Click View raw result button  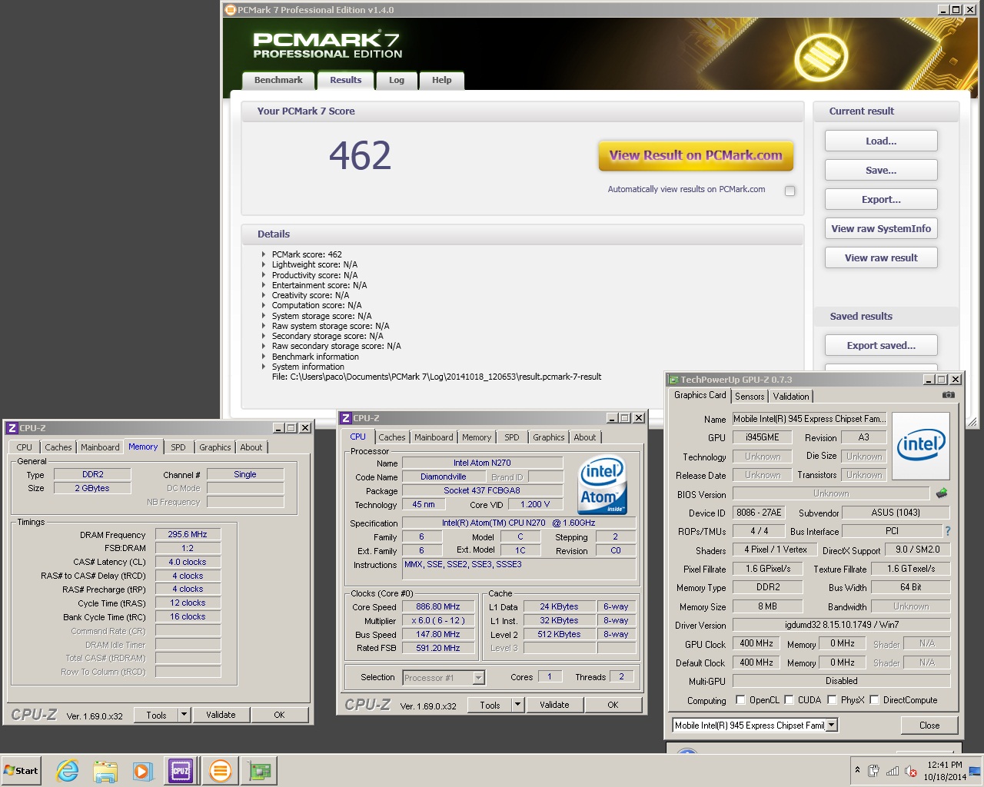point(881,258)
